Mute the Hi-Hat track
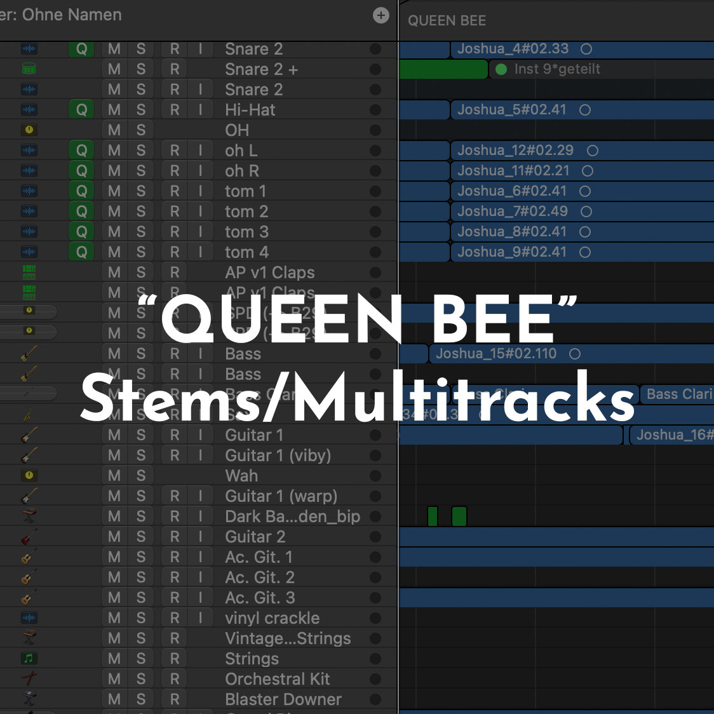714x714 pixels. click(114, 110)
